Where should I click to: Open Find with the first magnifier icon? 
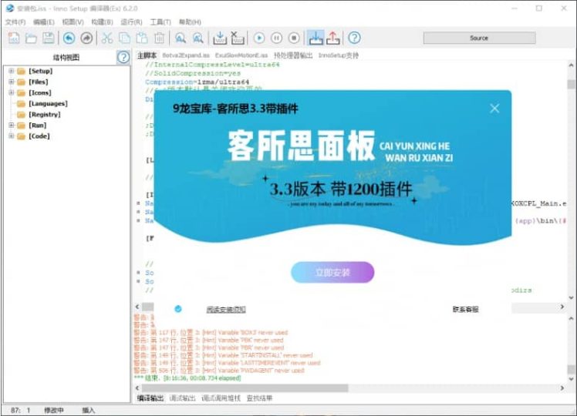coord(181,38)
